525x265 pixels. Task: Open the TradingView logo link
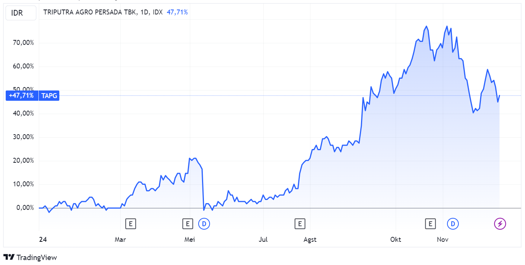click(x=30, y=257)
